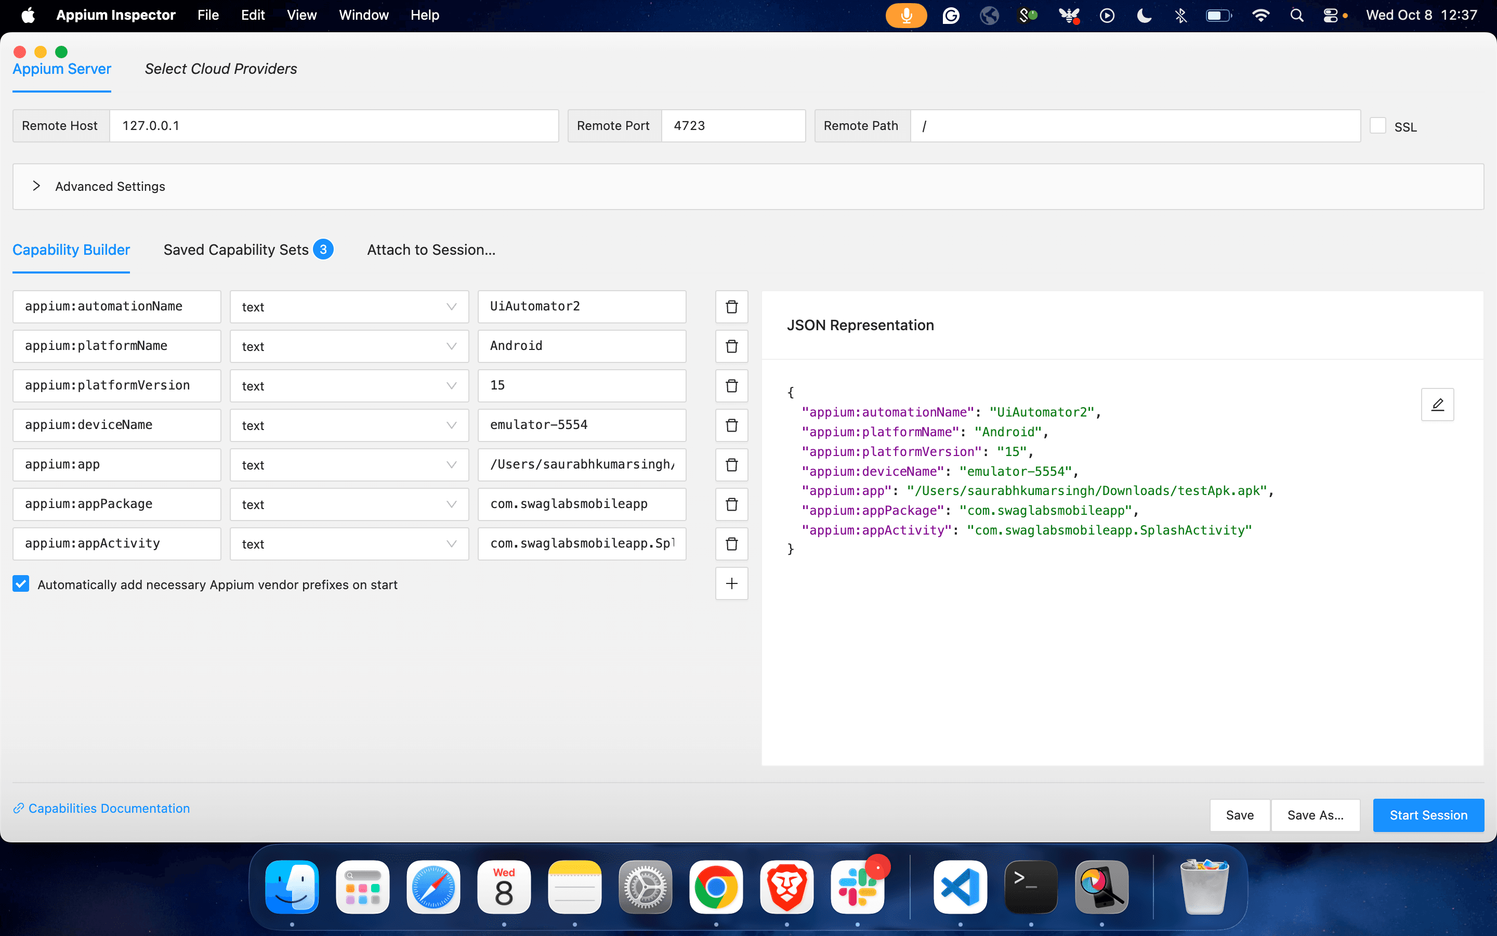
Task: Uncheck automatic Appium vendor prefixes option
Action: pyautogui.click(x=21, y=584)
